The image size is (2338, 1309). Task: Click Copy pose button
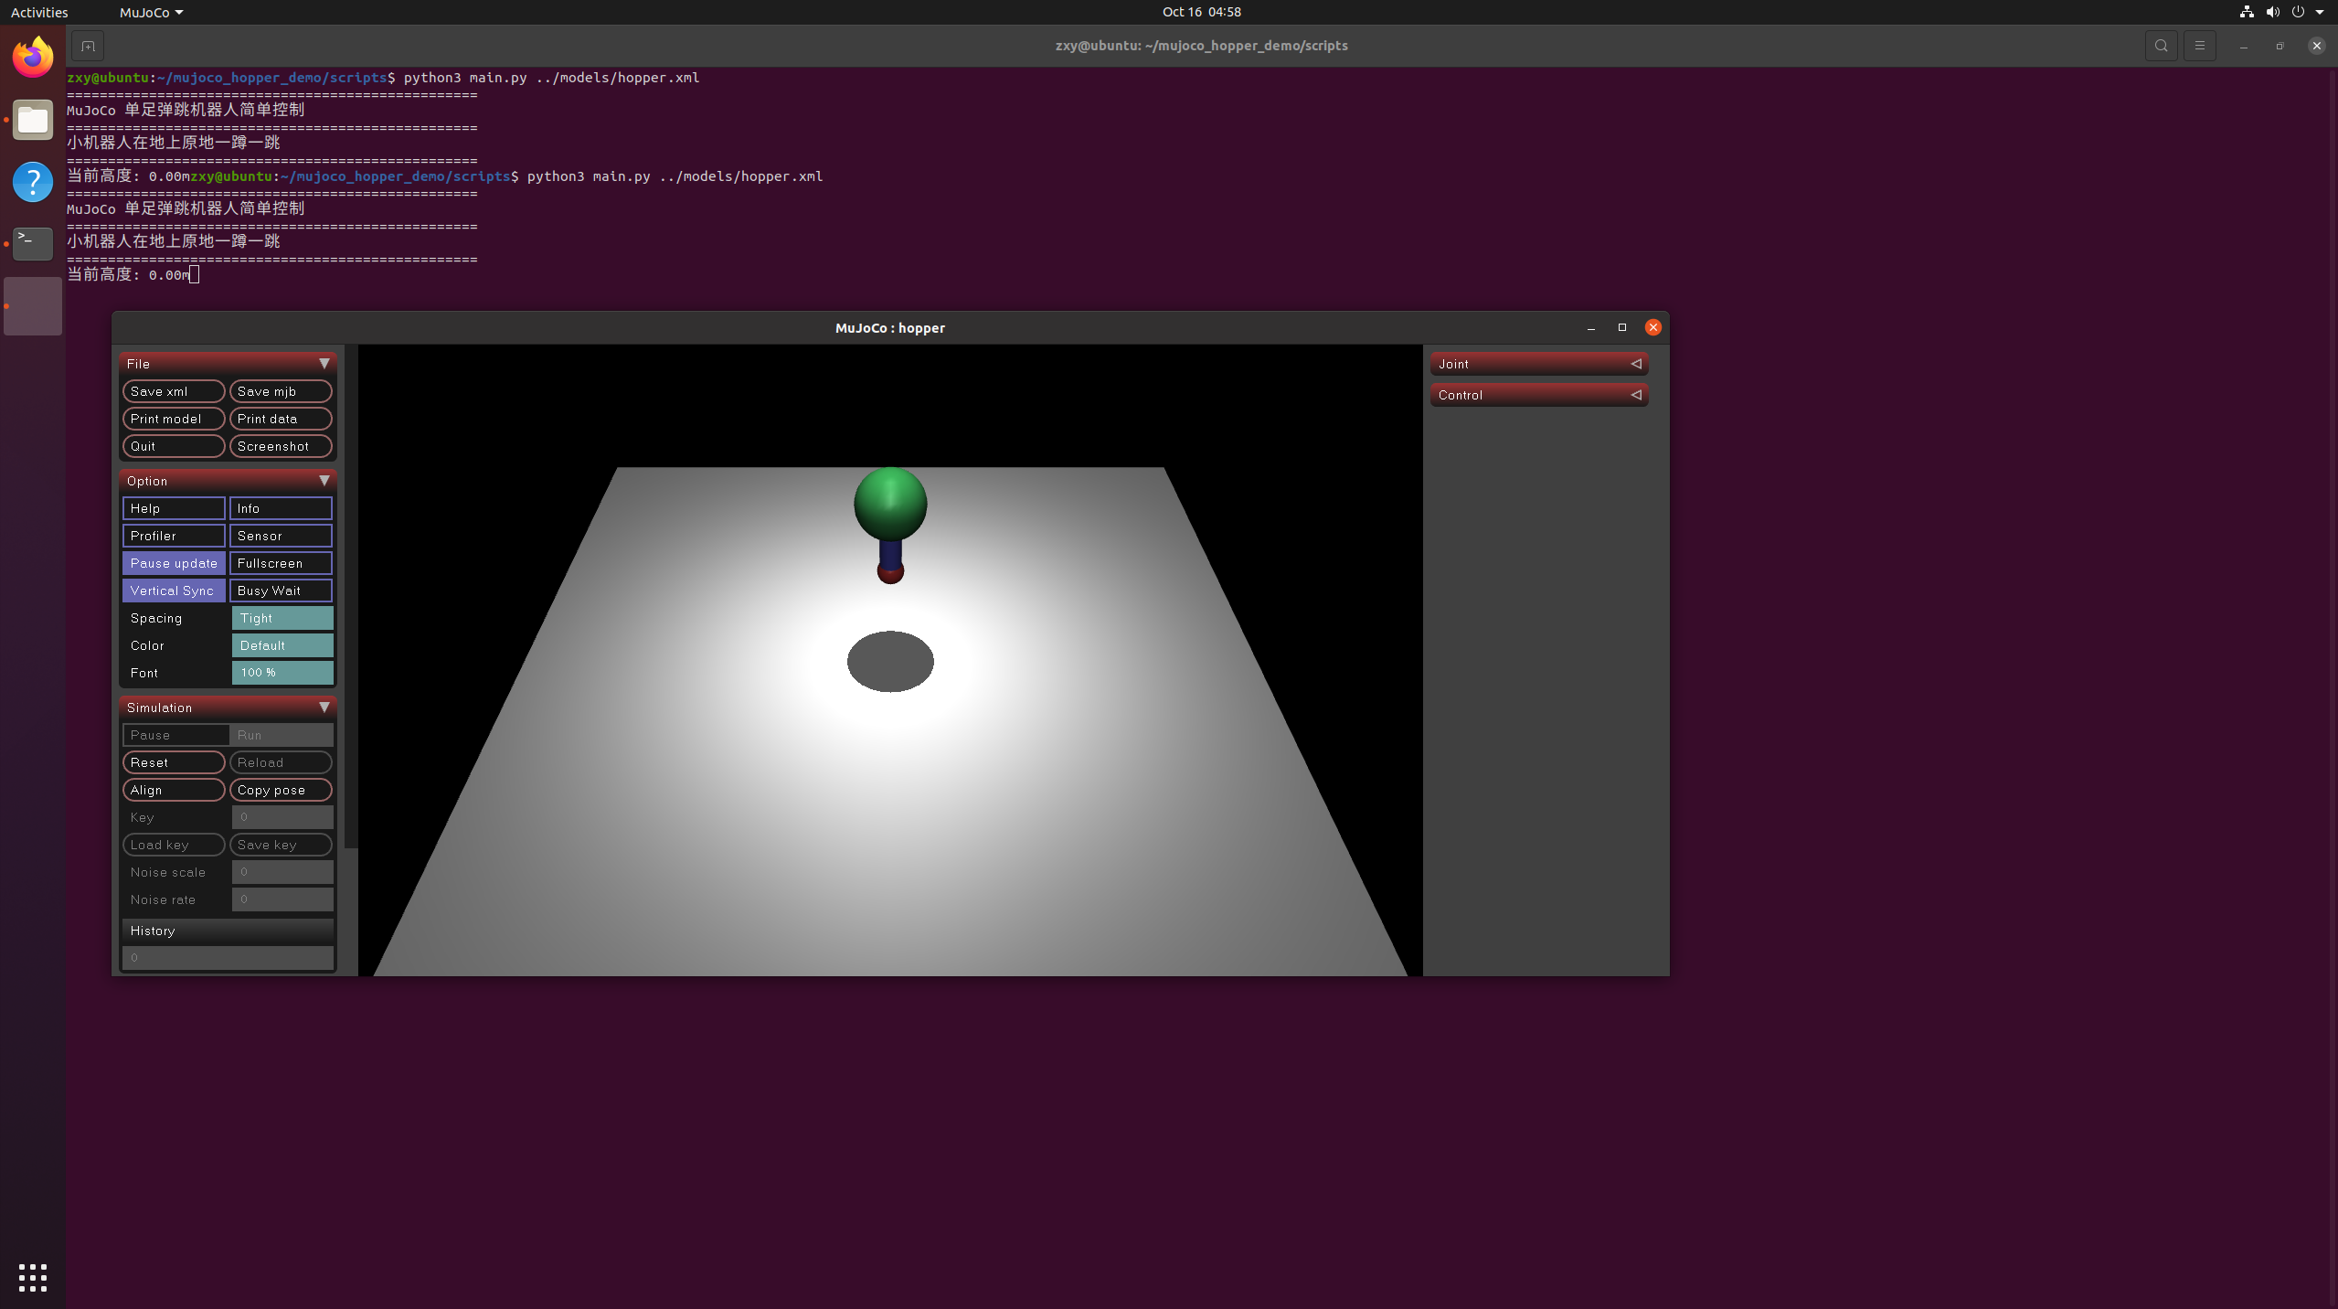point(281,790)
